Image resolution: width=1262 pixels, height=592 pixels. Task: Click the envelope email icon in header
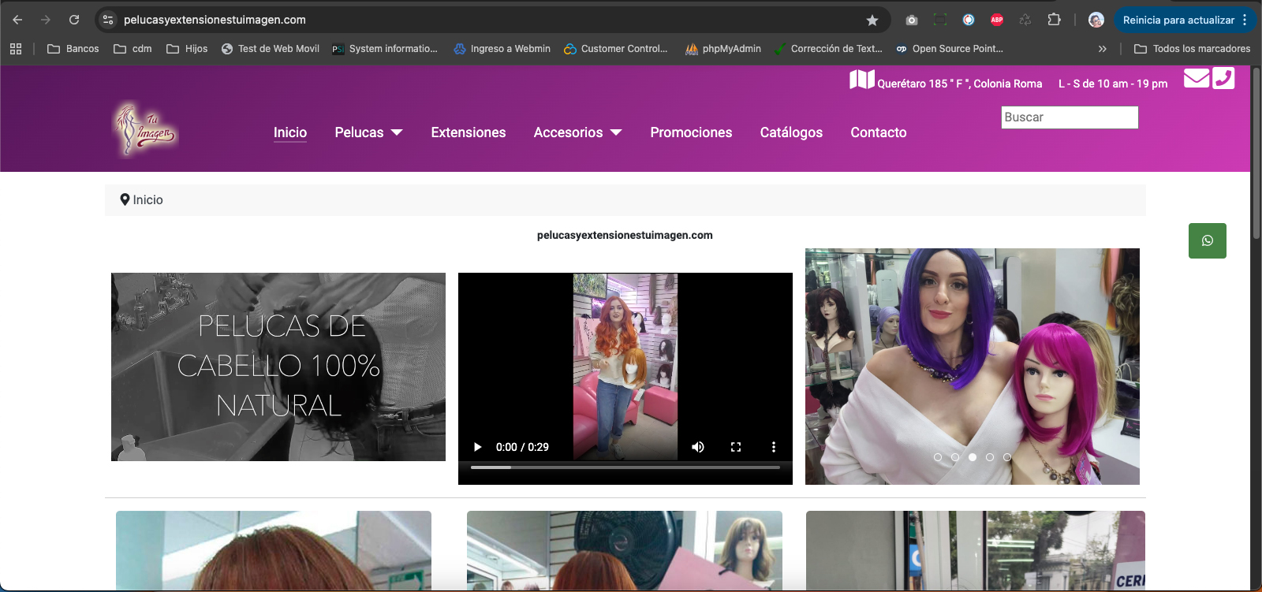click(1197, 79)
